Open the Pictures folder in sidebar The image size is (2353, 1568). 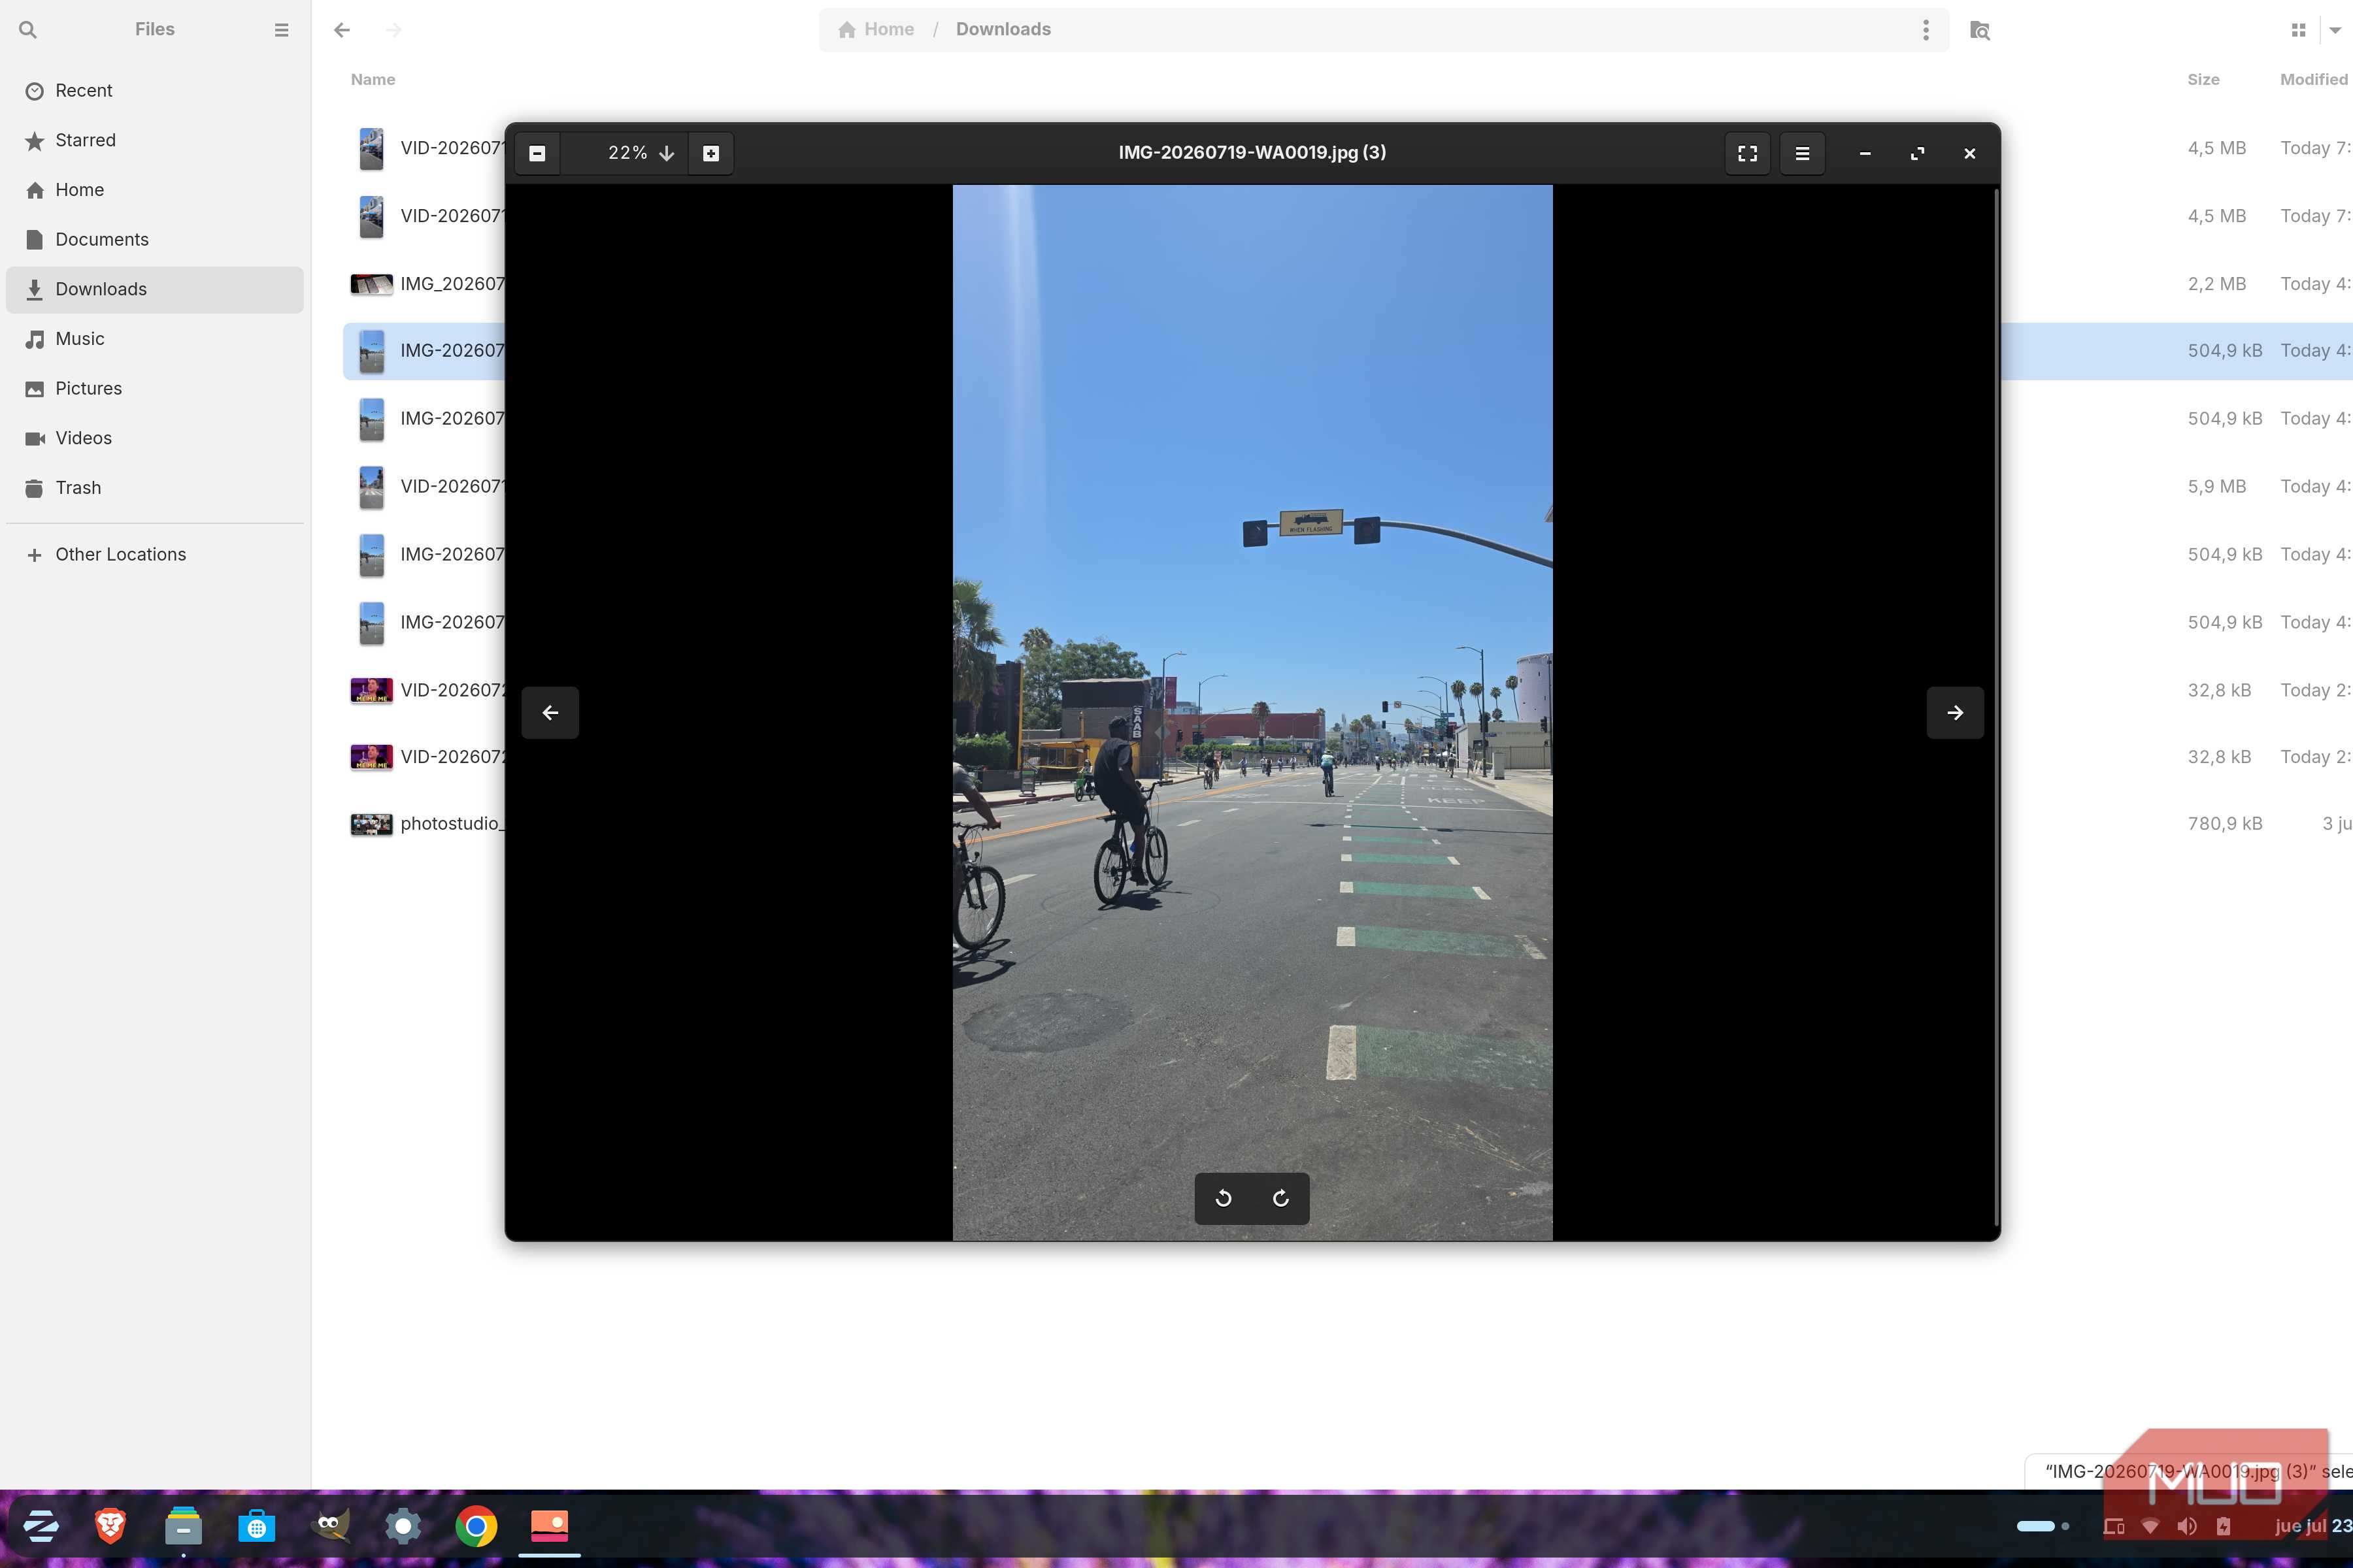[x=155, y=389]
